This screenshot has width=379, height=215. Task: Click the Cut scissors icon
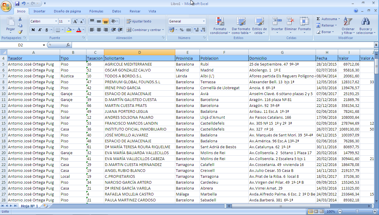[20, 19]
